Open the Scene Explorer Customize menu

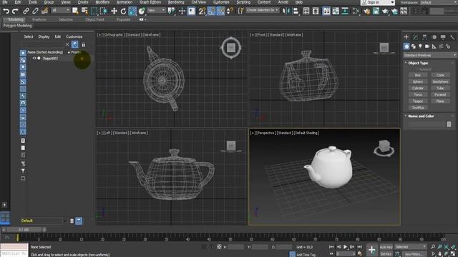[74, 36]
